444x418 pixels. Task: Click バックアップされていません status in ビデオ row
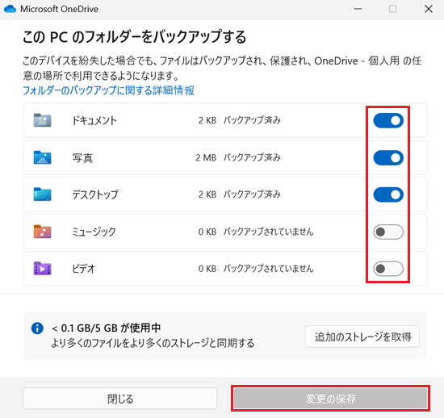pyautogui.click(x=269, y=268)
